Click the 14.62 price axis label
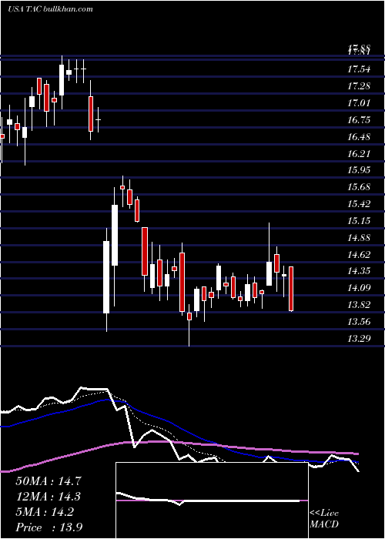The height and width of the screenshot is (539, 385). click(x=359, y=254)
